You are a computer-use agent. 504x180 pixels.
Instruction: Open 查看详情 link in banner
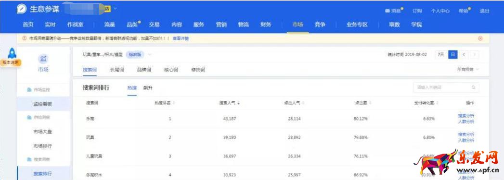[181, 38]
